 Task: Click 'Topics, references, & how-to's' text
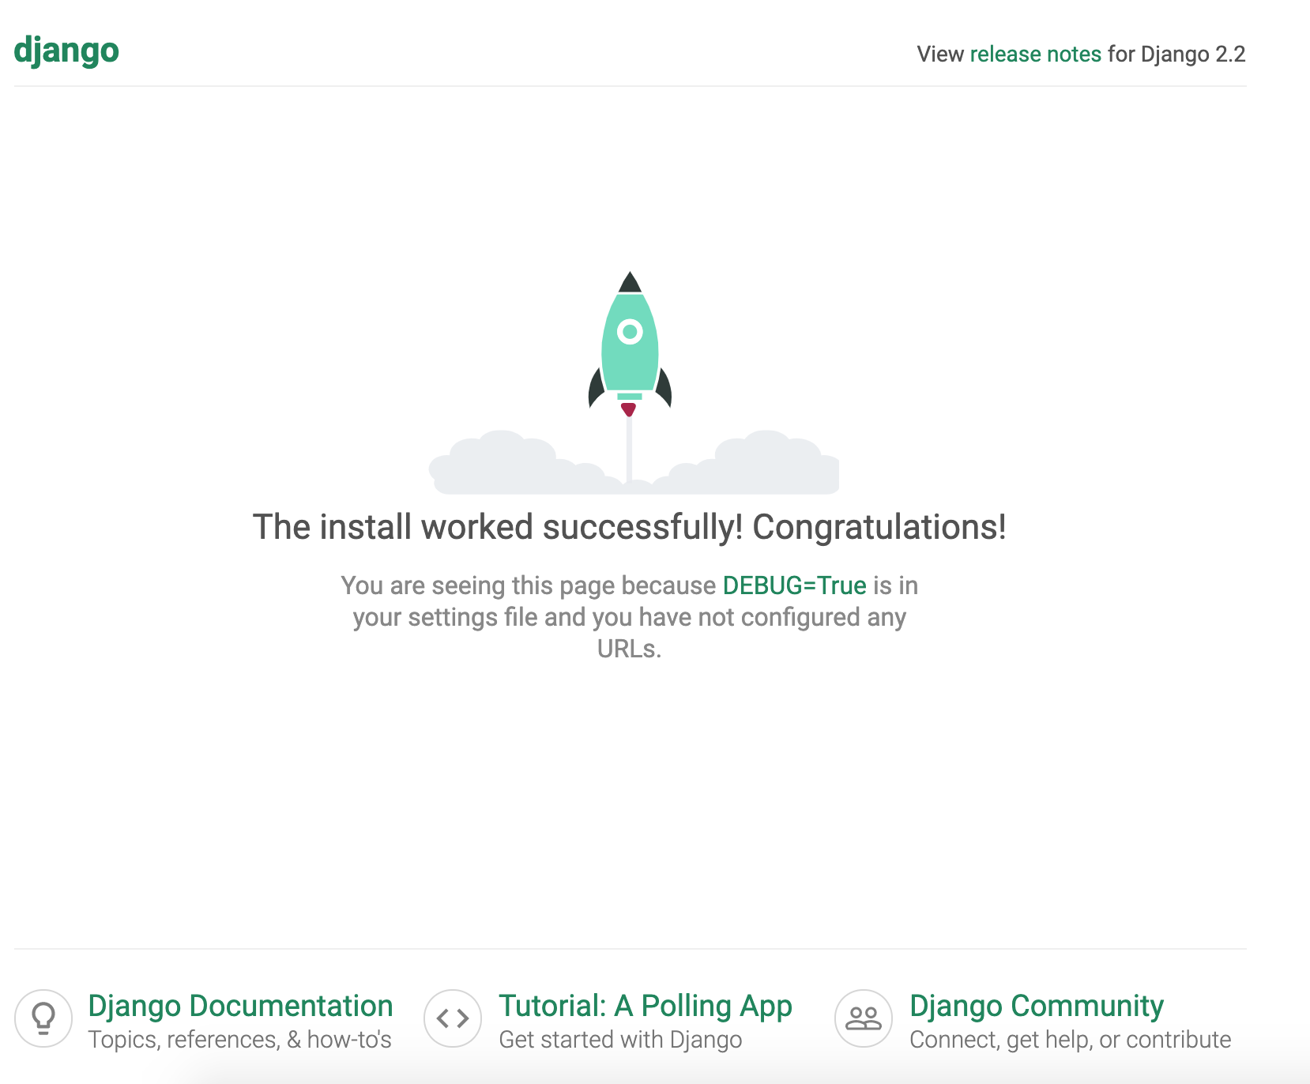pos(239,1040)
